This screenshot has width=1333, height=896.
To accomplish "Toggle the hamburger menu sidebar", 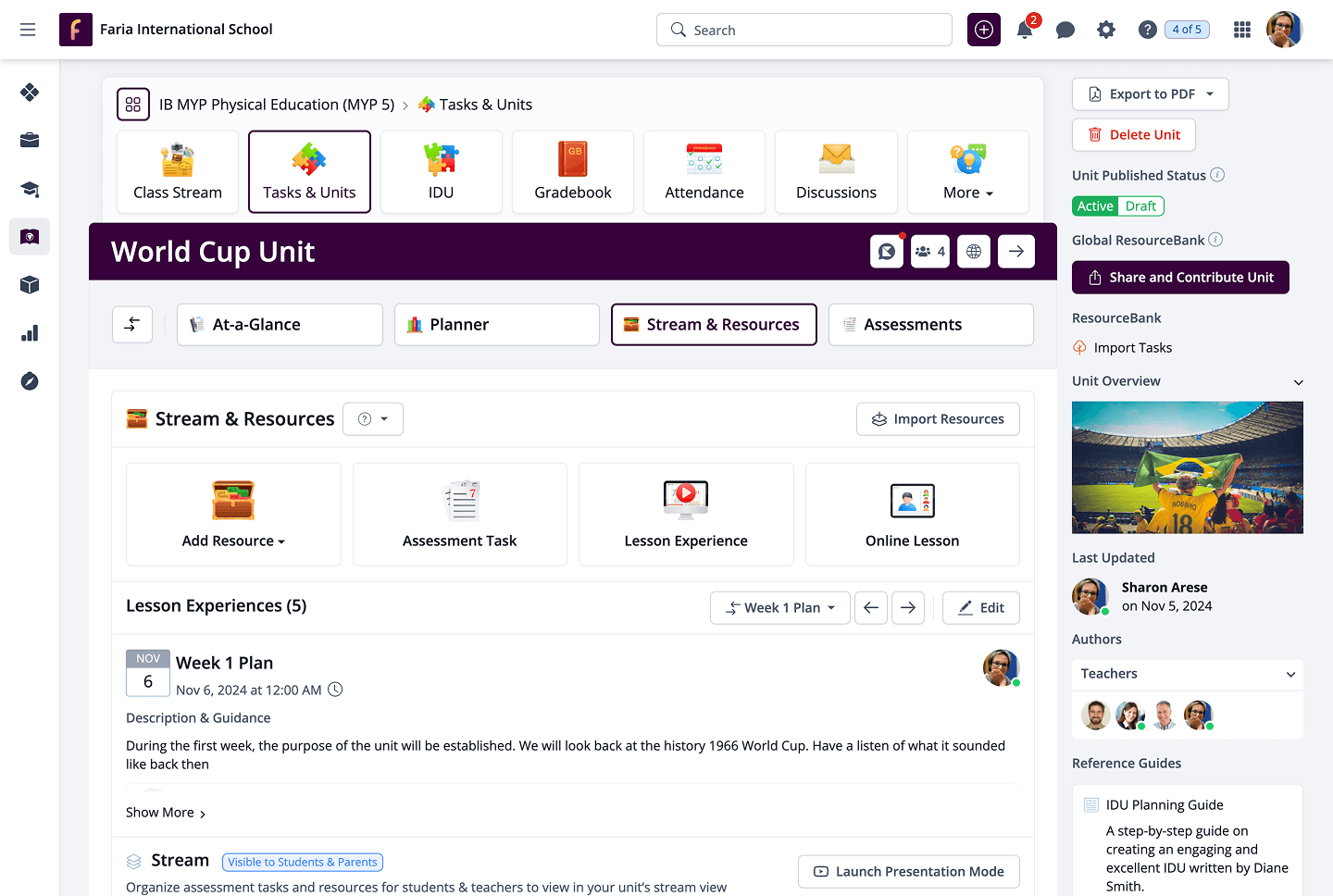I will point(28,30).
